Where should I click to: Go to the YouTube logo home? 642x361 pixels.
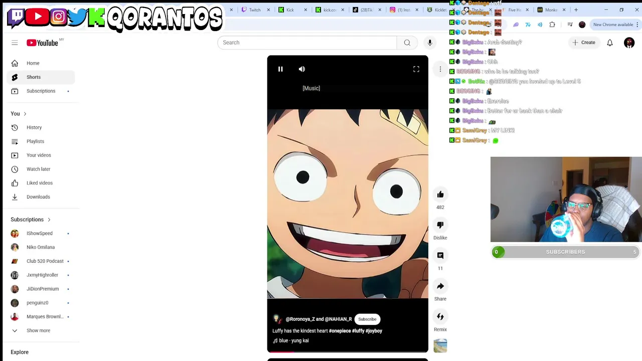click(x=43, y=43)
